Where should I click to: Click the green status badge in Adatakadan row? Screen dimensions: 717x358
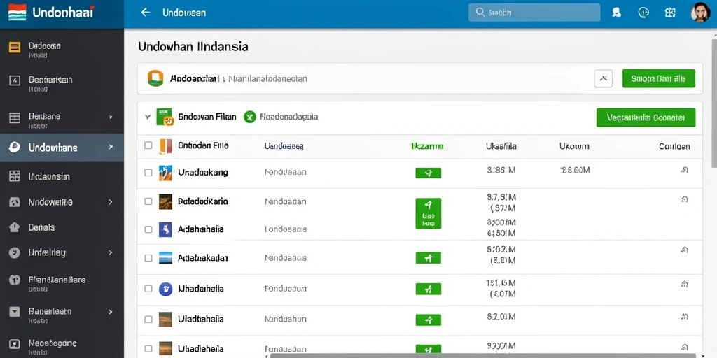point(429,258)
